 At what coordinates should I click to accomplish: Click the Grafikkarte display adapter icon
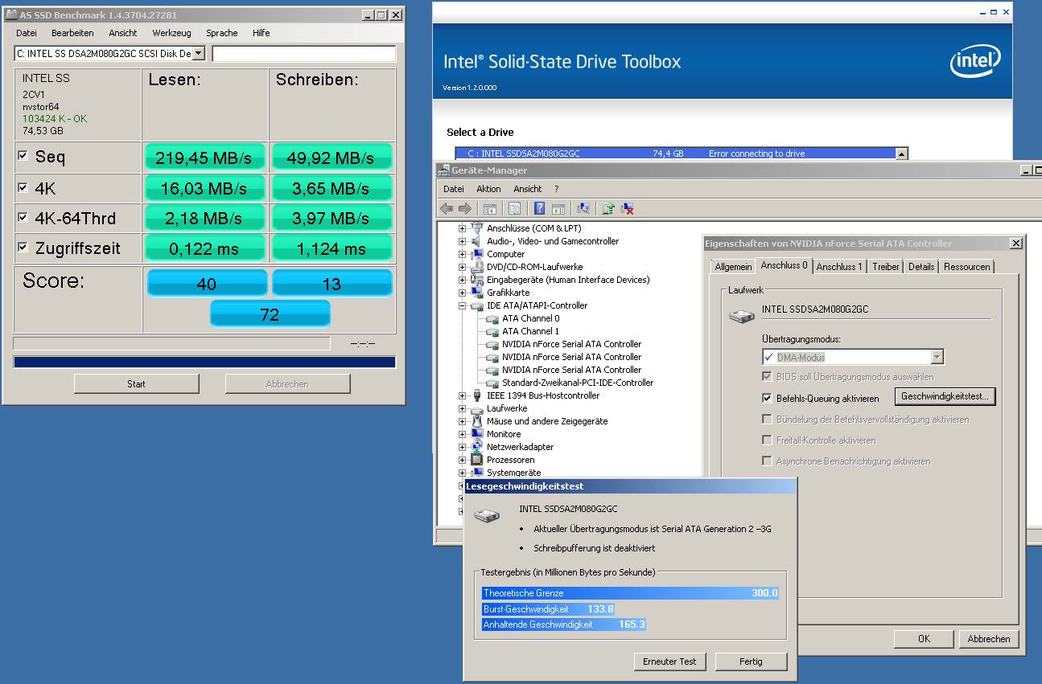(476, 293)
